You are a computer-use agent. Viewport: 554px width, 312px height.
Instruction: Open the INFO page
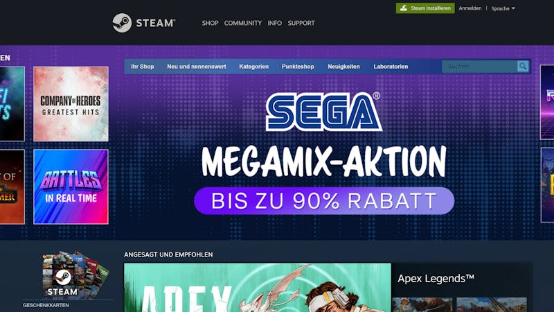[x=274, y=23]
